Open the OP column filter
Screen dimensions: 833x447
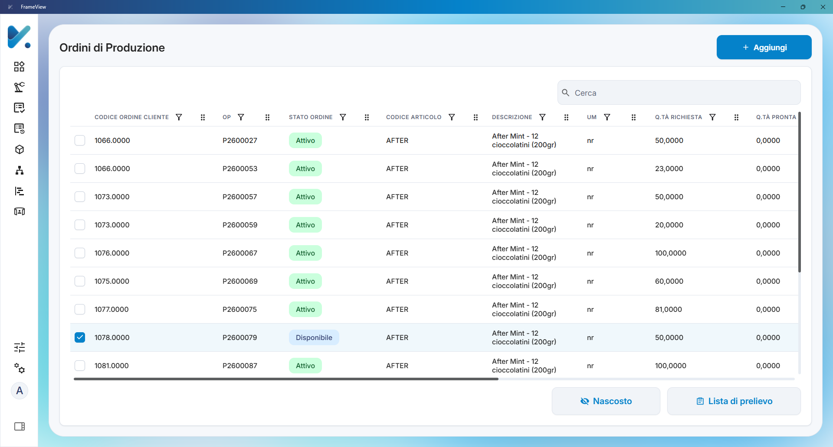pyautogui.click(x=241, y=117)
